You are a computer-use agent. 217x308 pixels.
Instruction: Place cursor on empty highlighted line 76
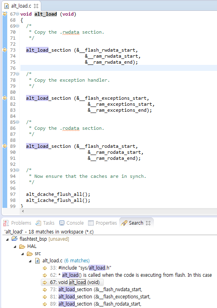click(x=119, y=68)
